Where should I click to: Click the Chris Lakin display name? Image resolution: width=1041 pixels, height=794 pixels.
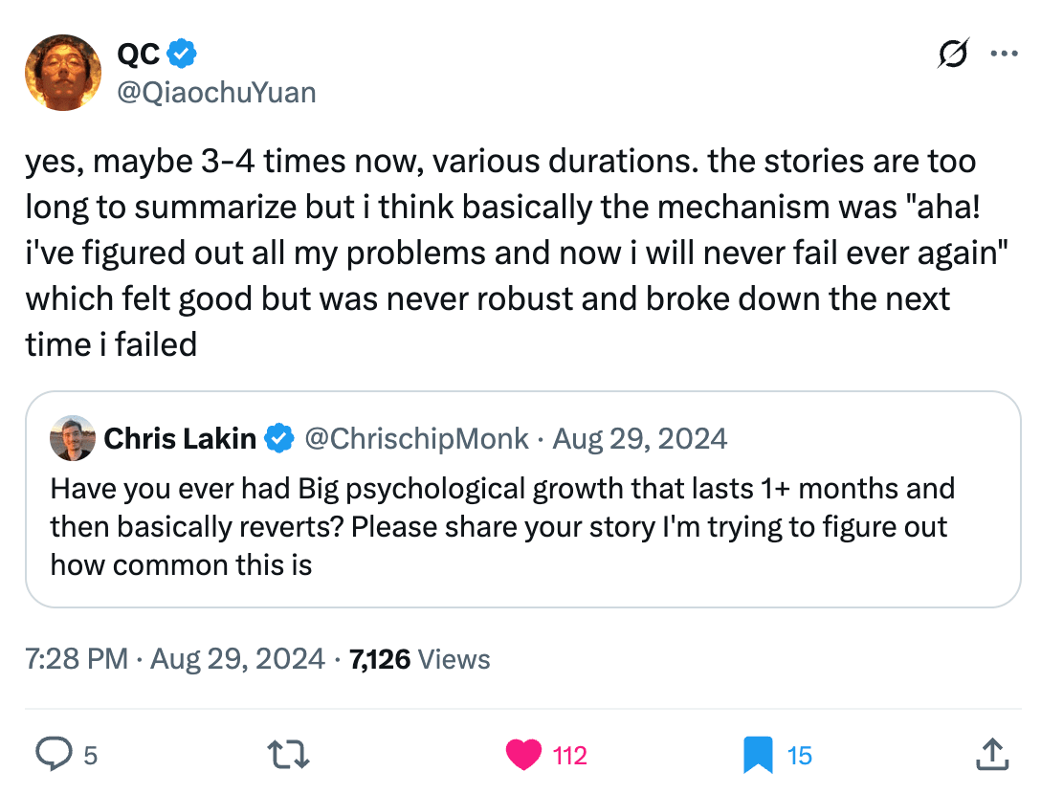click(181, 438)
